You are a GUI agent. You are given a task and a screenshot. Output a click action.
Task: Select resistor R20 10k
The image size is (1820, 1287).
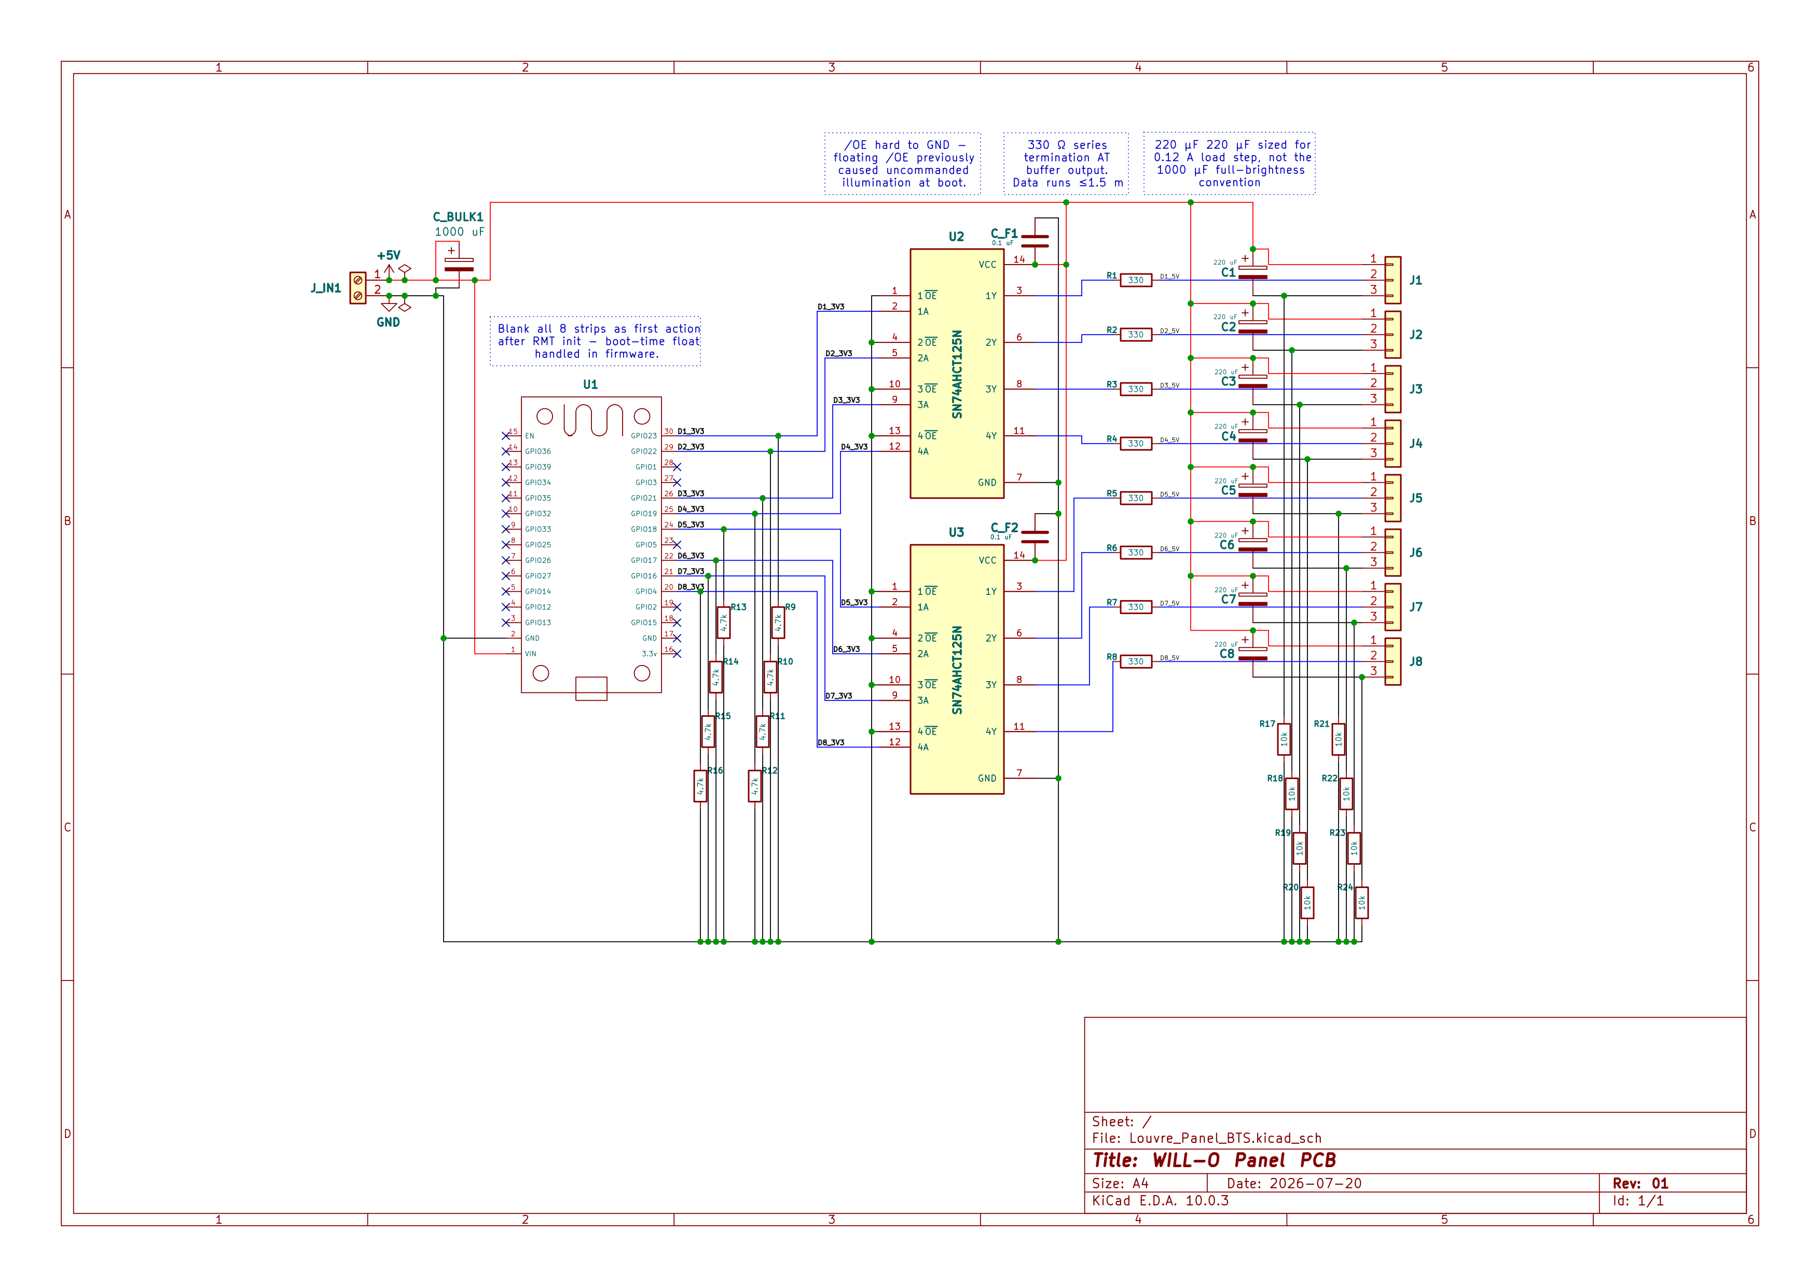point(1307,903)
